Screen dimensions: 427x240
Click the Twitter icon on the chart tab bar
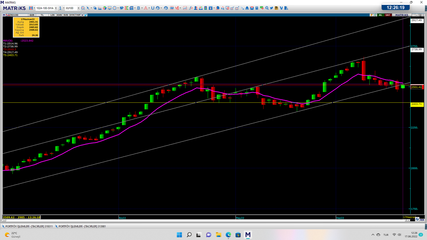tap(85, 15)
